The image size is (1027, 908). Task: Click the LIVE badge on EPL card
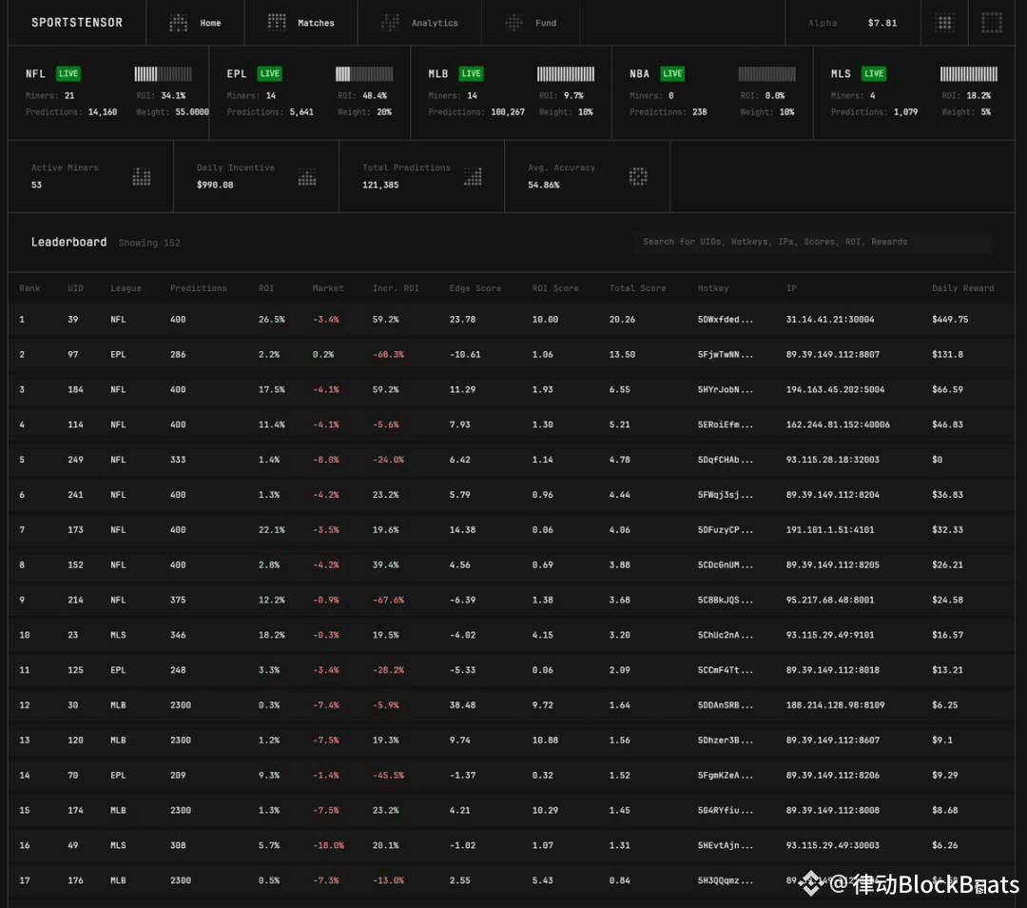[x=270, y=74]
